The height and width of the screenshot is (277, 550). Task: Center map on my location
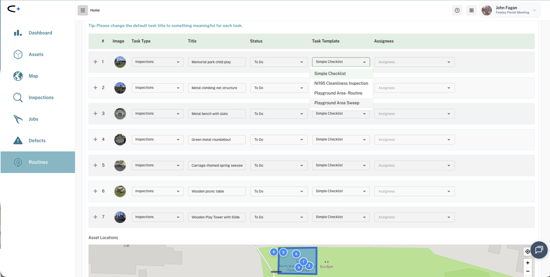[528, 252]
